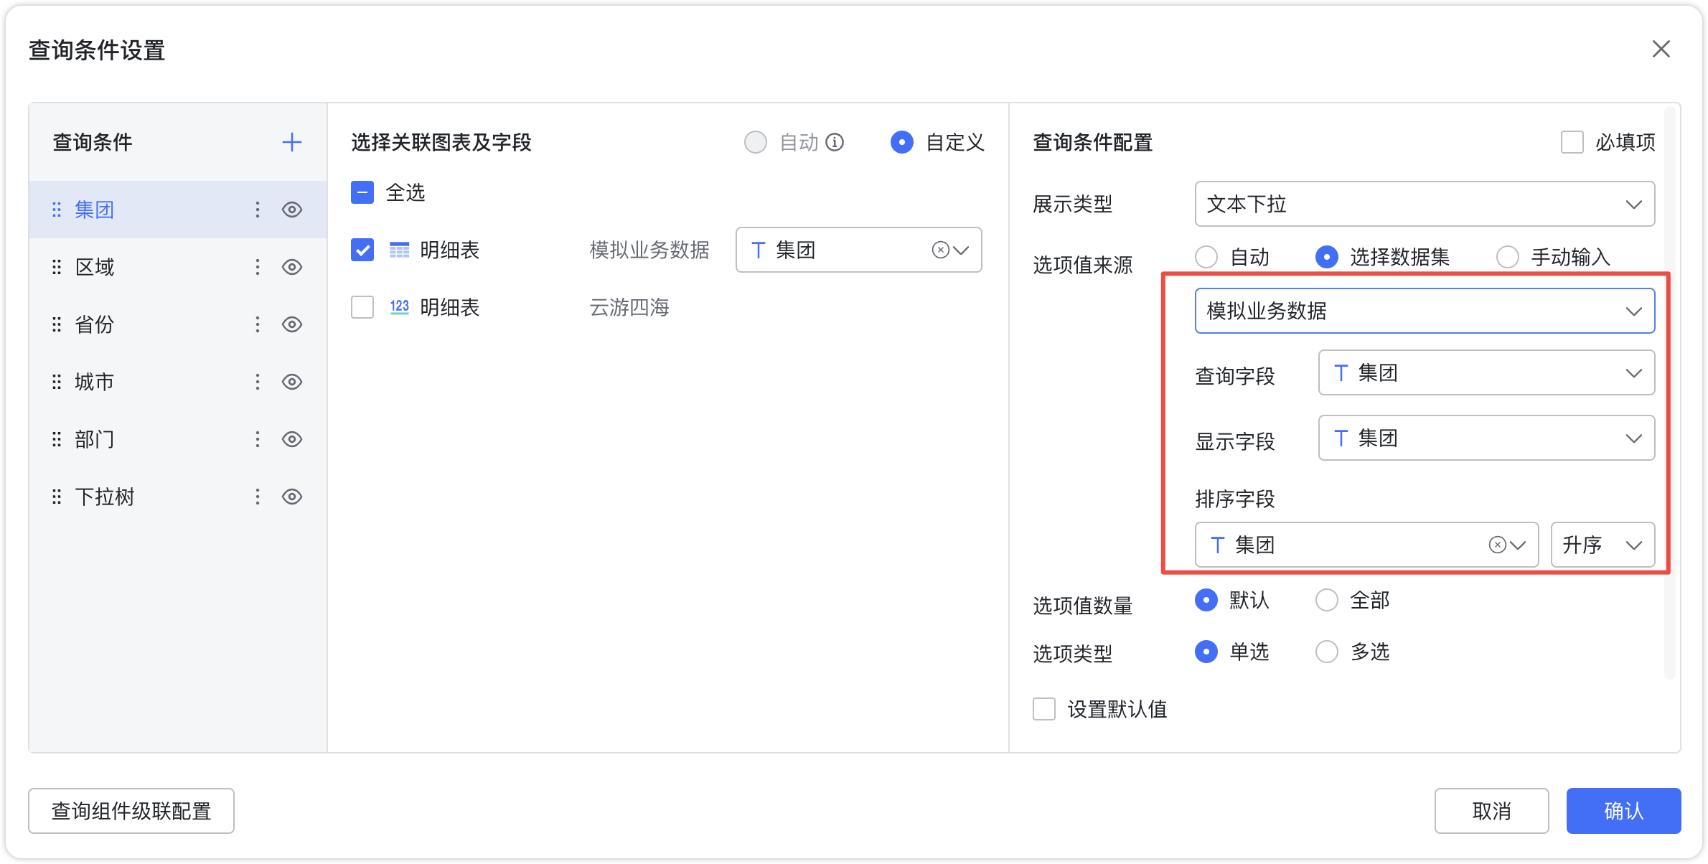The width and height of the screenshot is (1708, 864).
Task: Open the 模拟业务数据 dataset dropdown
Action: (1425, 311)
